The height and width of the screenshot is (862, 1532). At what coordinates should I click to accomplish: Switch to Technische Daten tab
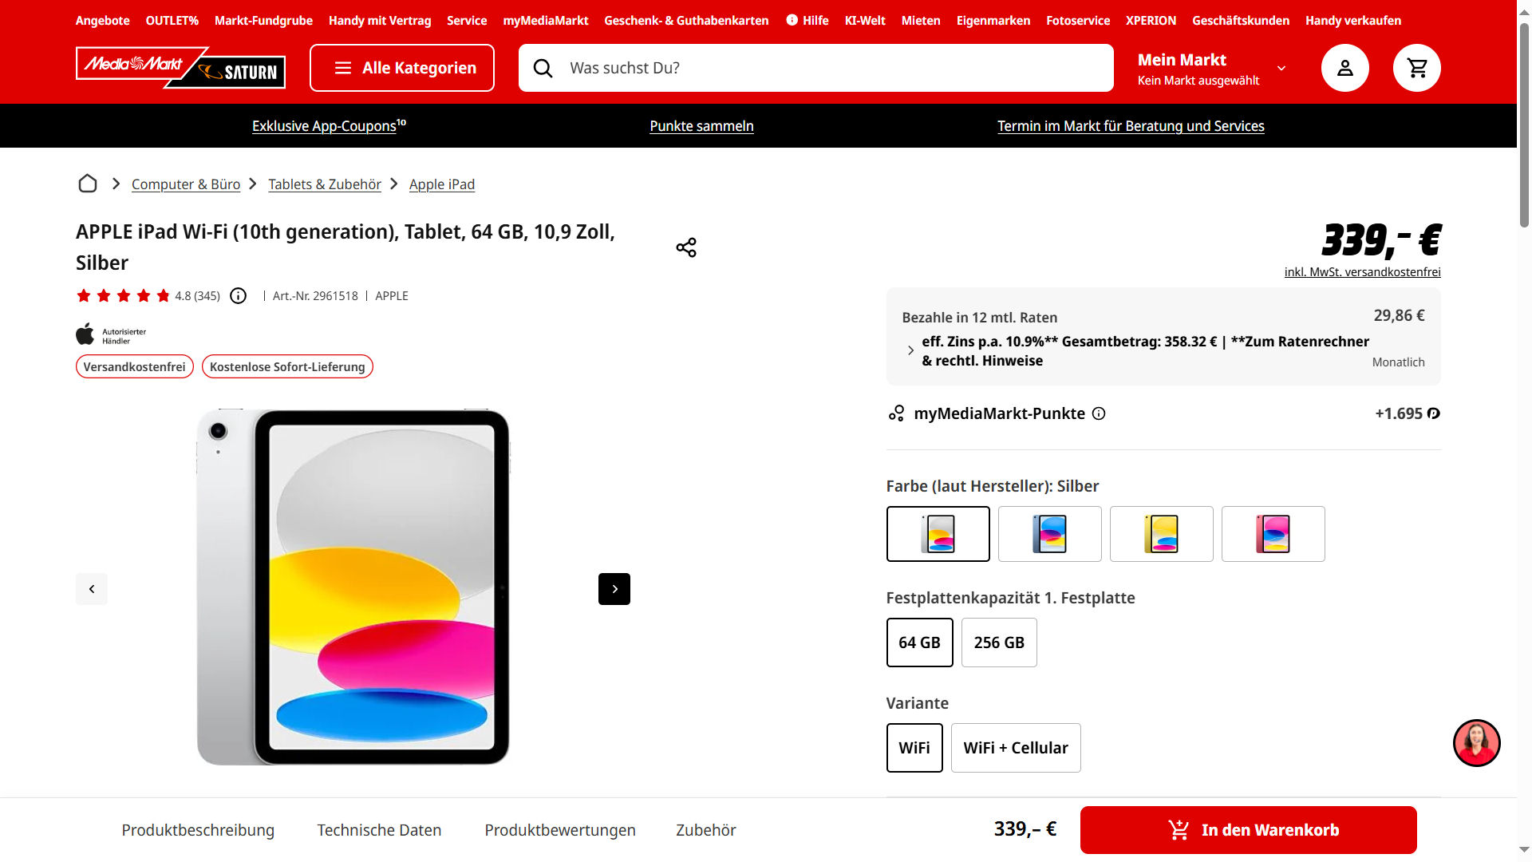[379, 830]
